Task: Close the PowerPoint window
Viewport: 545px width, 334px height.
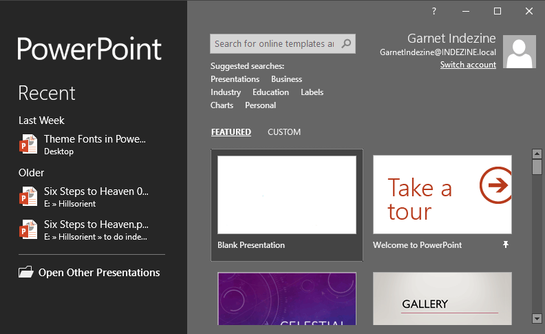Action: pos(529,11)
